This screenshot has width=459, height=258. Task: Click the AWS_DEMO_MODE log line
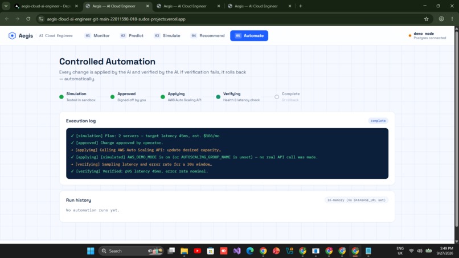(x=194, y=157)
